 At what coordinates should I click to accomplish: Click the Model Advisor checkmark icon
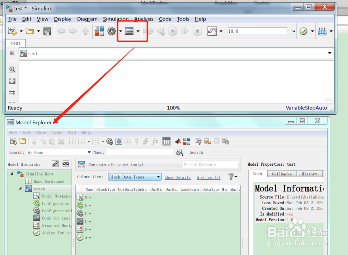(303, 31)
